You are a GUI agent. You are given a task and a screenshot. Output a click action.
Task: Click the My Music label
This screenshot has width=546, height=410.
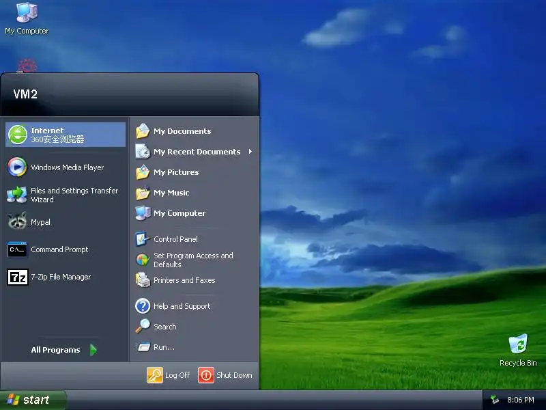[171, 193]
